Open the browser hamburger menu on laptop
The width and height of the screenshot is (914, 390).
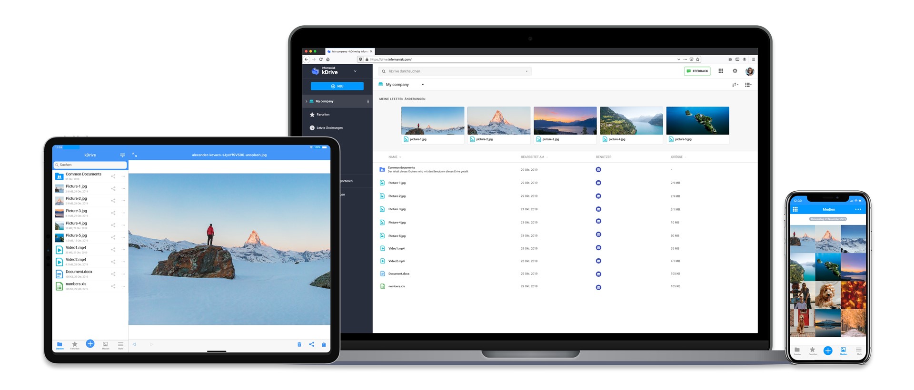coord(753,59)
